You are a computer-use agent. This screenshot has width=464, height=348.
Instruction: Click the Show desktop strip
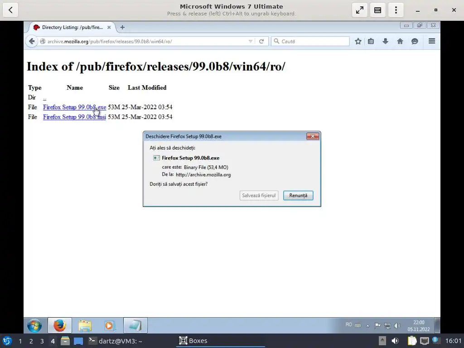click(437, 325)
